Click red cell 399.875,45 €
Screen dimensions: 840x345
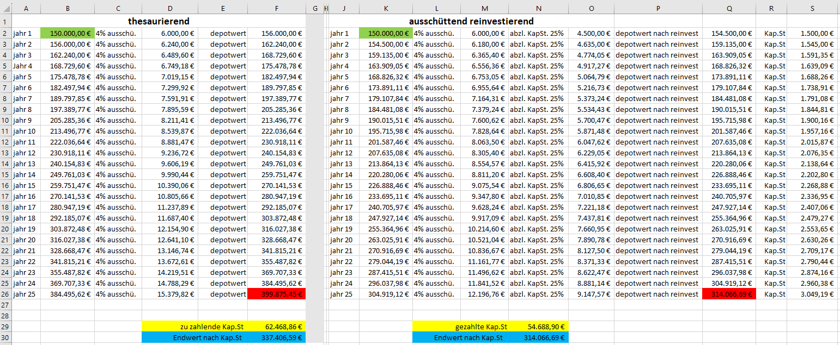point(277,294)
